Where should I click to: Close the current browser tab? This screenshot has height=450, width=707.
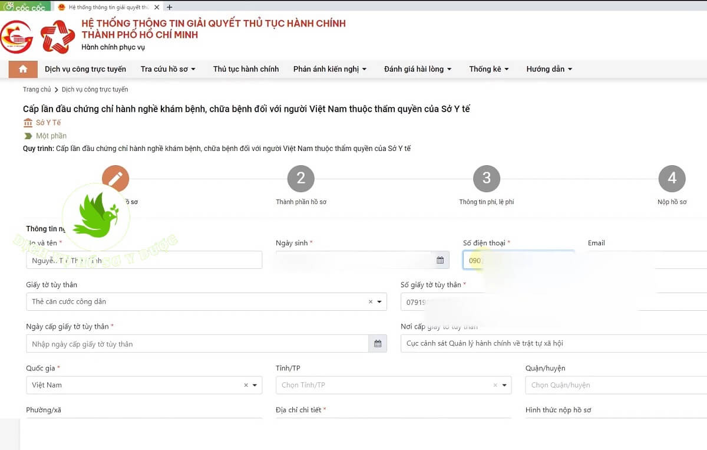coord(157,7)
